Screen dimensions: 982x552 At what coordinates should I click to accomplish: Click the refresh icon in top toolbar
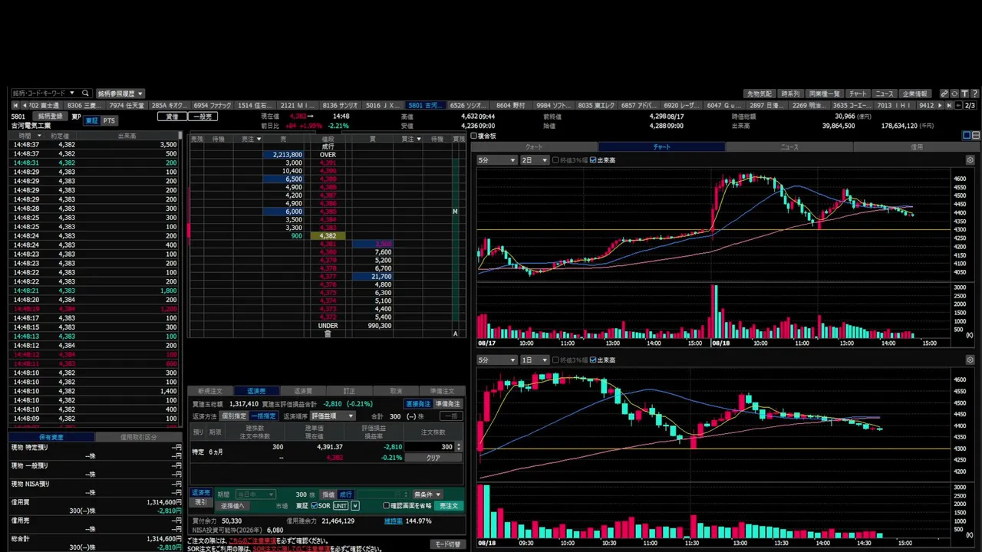[954, 94]
